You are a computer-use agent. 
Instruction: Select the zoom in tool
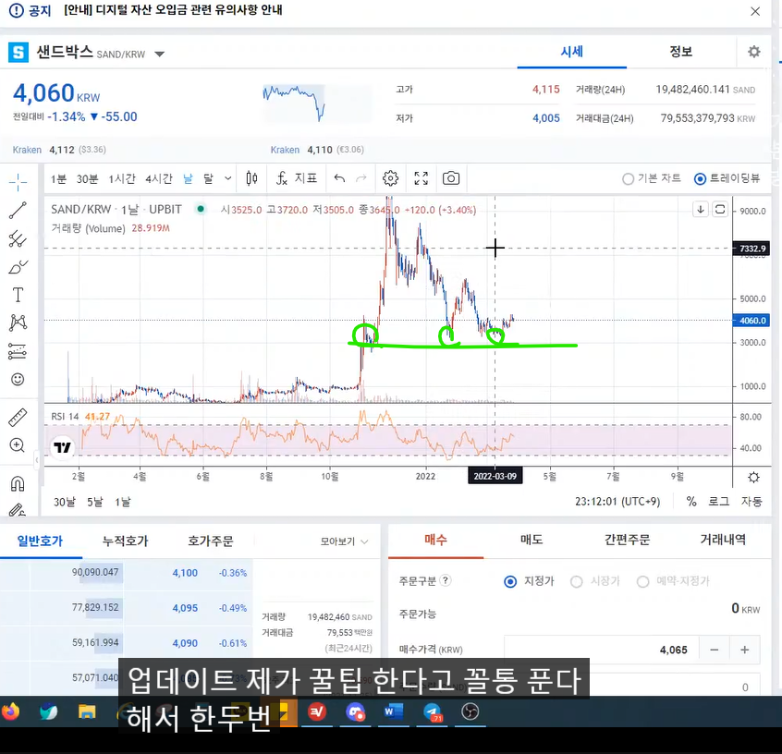point(18,445)
